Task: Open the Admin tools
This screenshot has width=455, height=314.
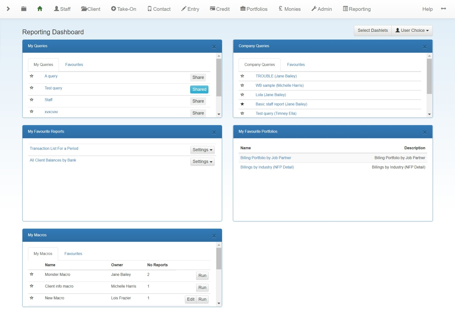Action: (x=321, y=9)
